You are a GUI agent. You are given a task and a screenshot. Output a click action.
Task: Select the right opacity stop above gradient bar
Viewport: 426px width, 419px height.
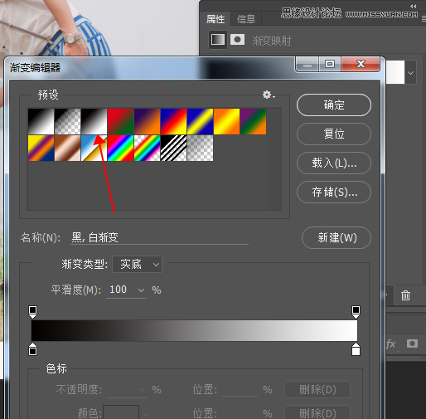tap(356, 312)
